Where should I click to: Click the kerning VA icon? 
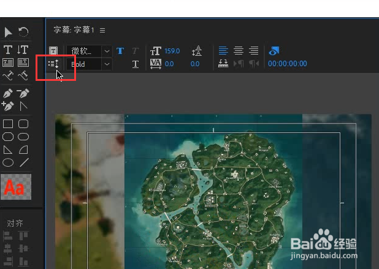(x=156, y=64)
